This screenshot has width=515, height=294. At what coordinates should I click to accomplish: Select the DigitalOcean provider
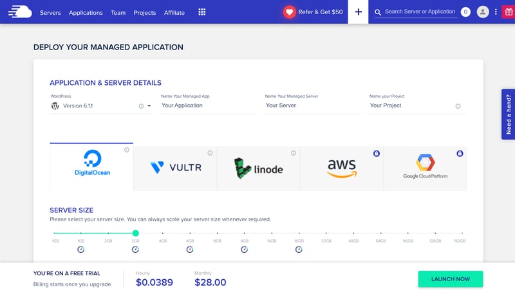91,167
